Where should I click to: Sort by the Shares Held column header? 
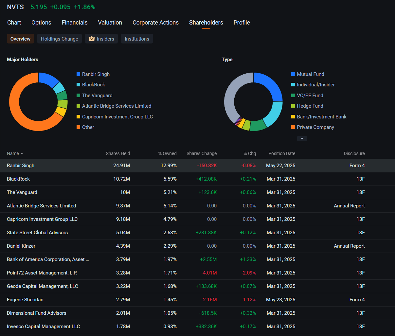118,153
